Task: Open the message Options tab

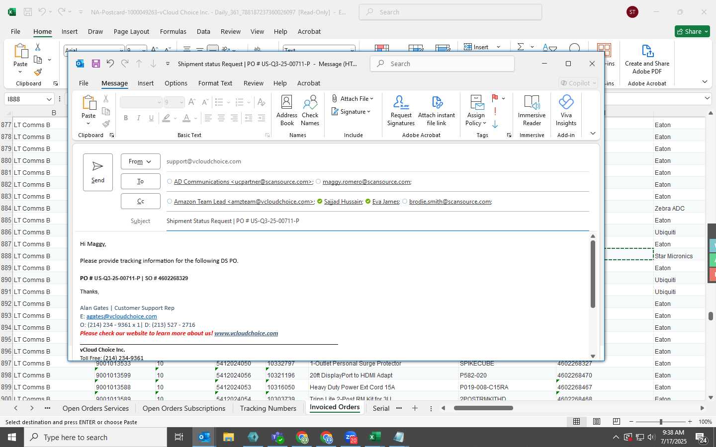Action: pyautogui.click(x=176, y=83)
